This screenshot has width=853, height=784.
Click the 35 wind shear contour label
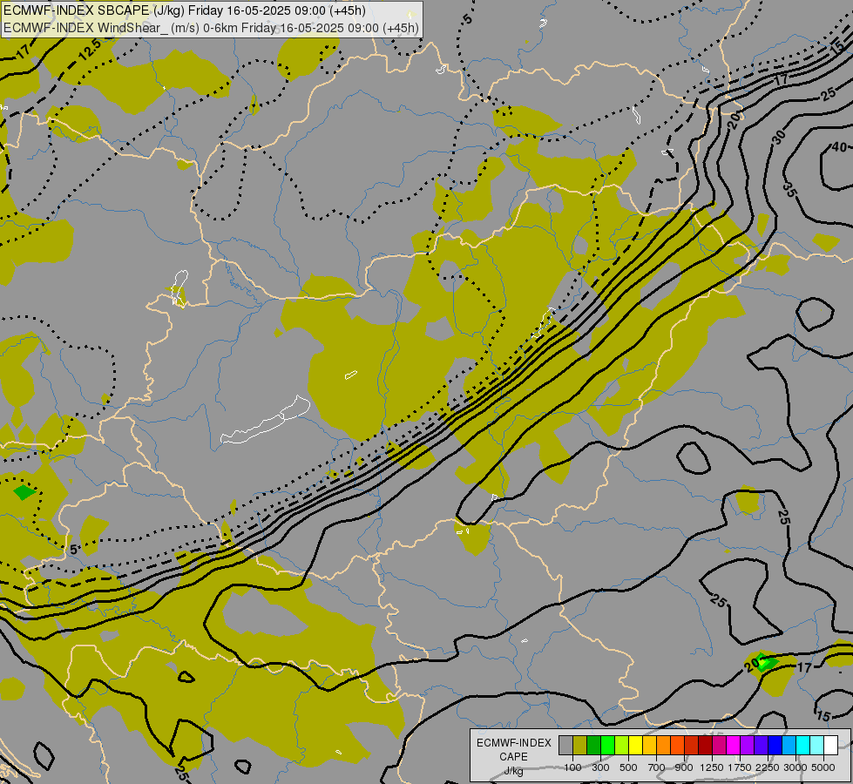pyautogui.click(x=790, y=191)
